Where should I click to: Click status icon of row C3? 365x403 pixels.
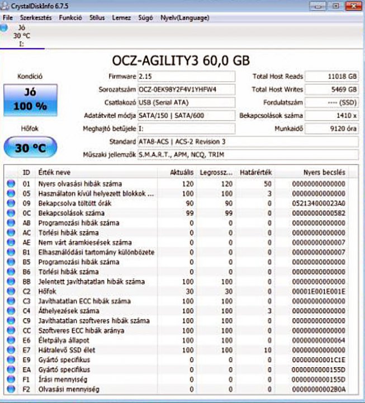[x=11, y=301]
